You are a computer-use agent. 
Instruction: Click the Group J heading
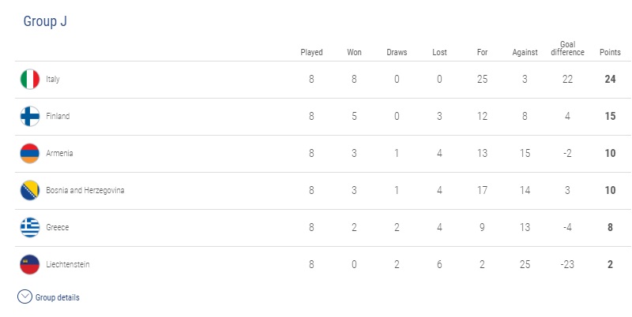pos(45,21)
